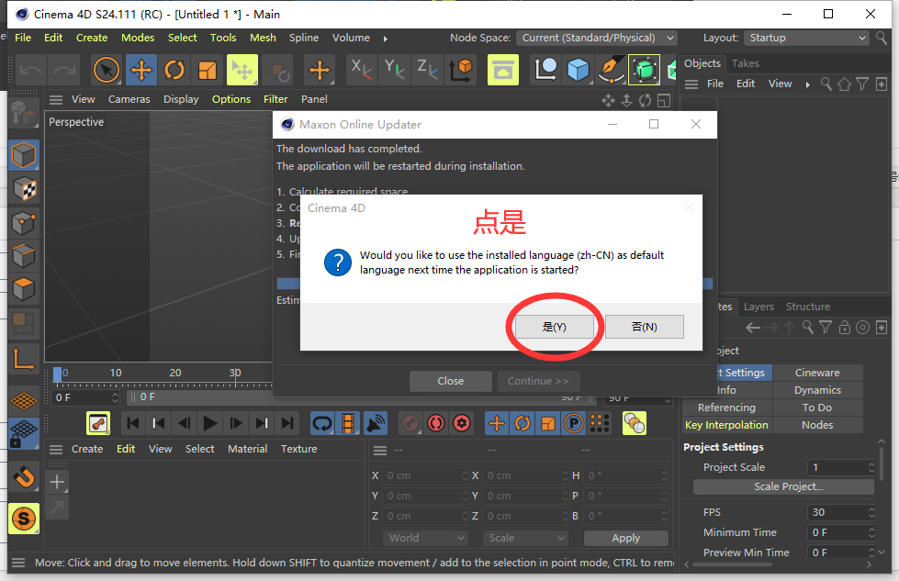Open the Key Interpolation tab

727,425
